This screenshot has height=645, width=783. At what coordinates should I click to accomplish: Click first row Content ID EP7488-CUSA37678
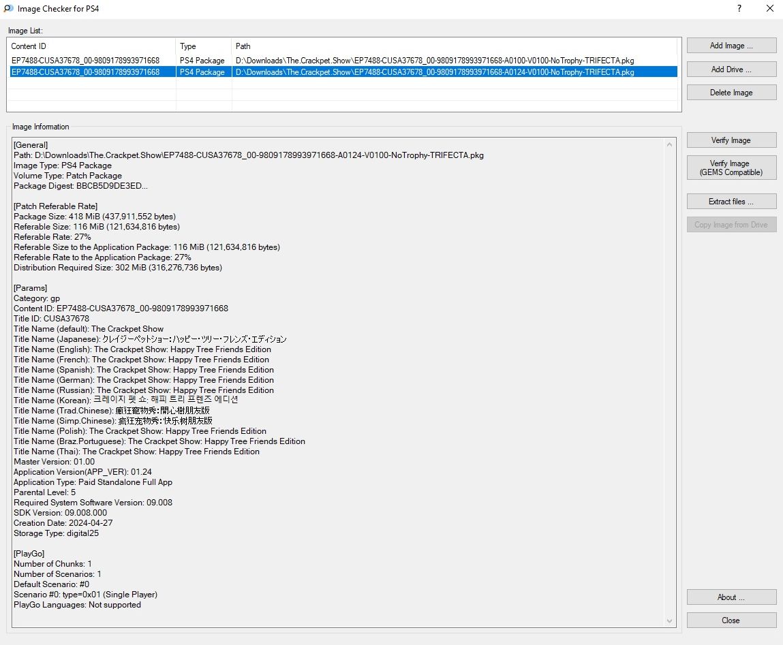85,61
